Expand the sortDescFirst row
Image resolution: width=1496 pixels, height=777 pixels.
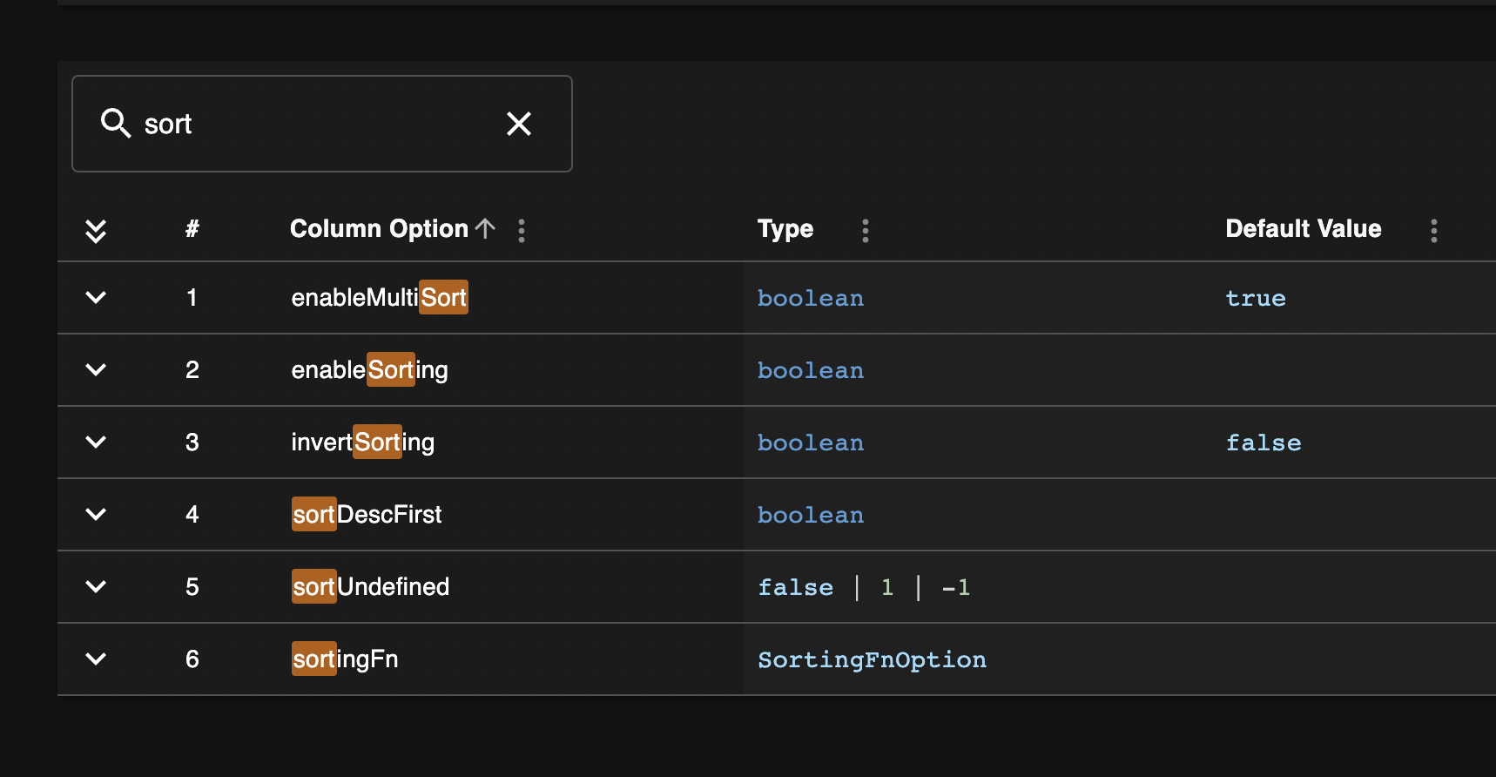96,514
